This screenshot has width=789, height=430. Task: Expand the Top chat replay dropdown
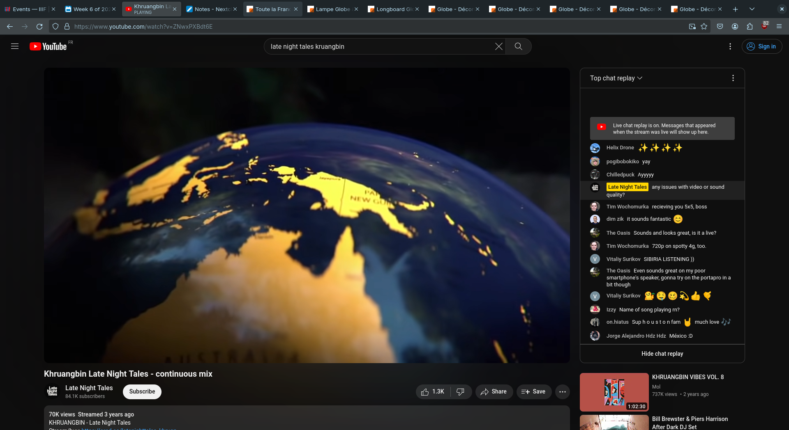click(x=616, y=78)
